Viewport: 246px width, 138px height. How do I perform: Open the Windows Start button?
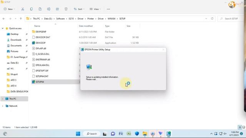point(78,134)
